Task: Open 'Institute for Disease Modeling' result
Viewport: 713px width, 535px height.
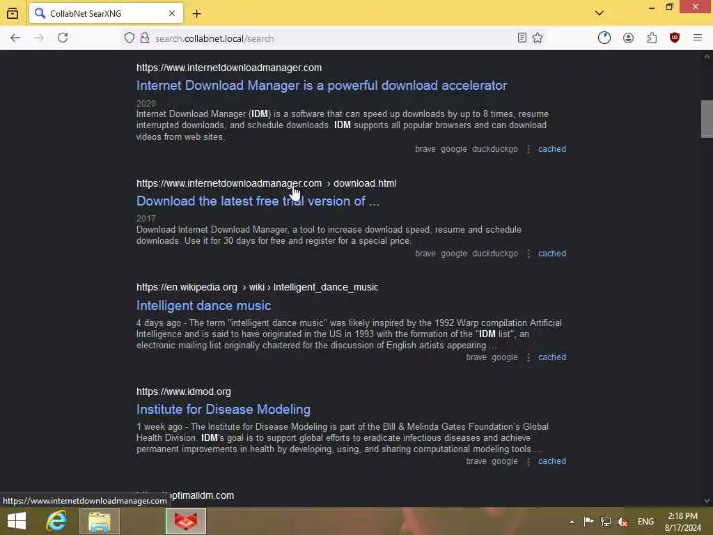Action: point(224,410)
